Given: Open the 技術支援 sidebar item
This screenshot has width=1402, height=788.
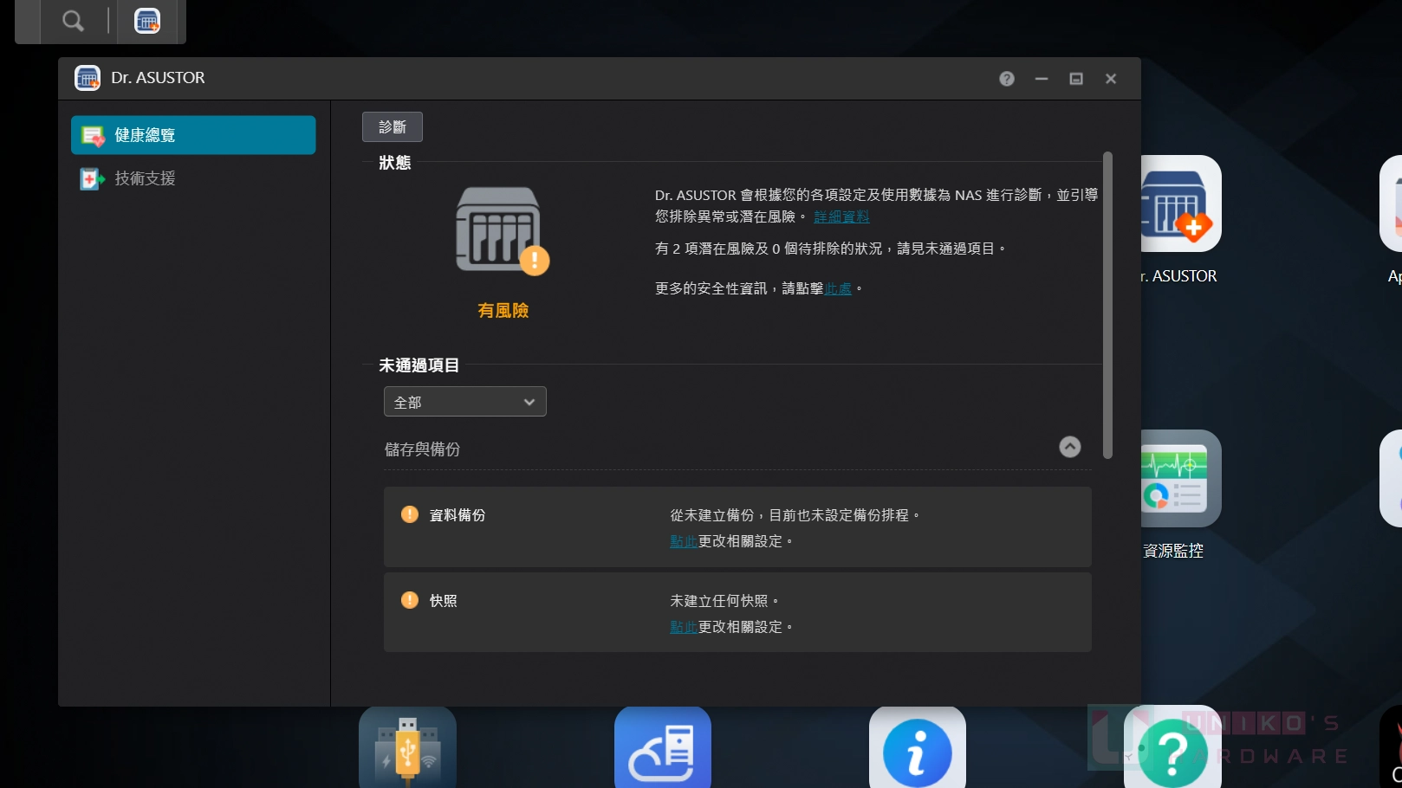Looking at the screenshot, I should (x=193, y=178).
